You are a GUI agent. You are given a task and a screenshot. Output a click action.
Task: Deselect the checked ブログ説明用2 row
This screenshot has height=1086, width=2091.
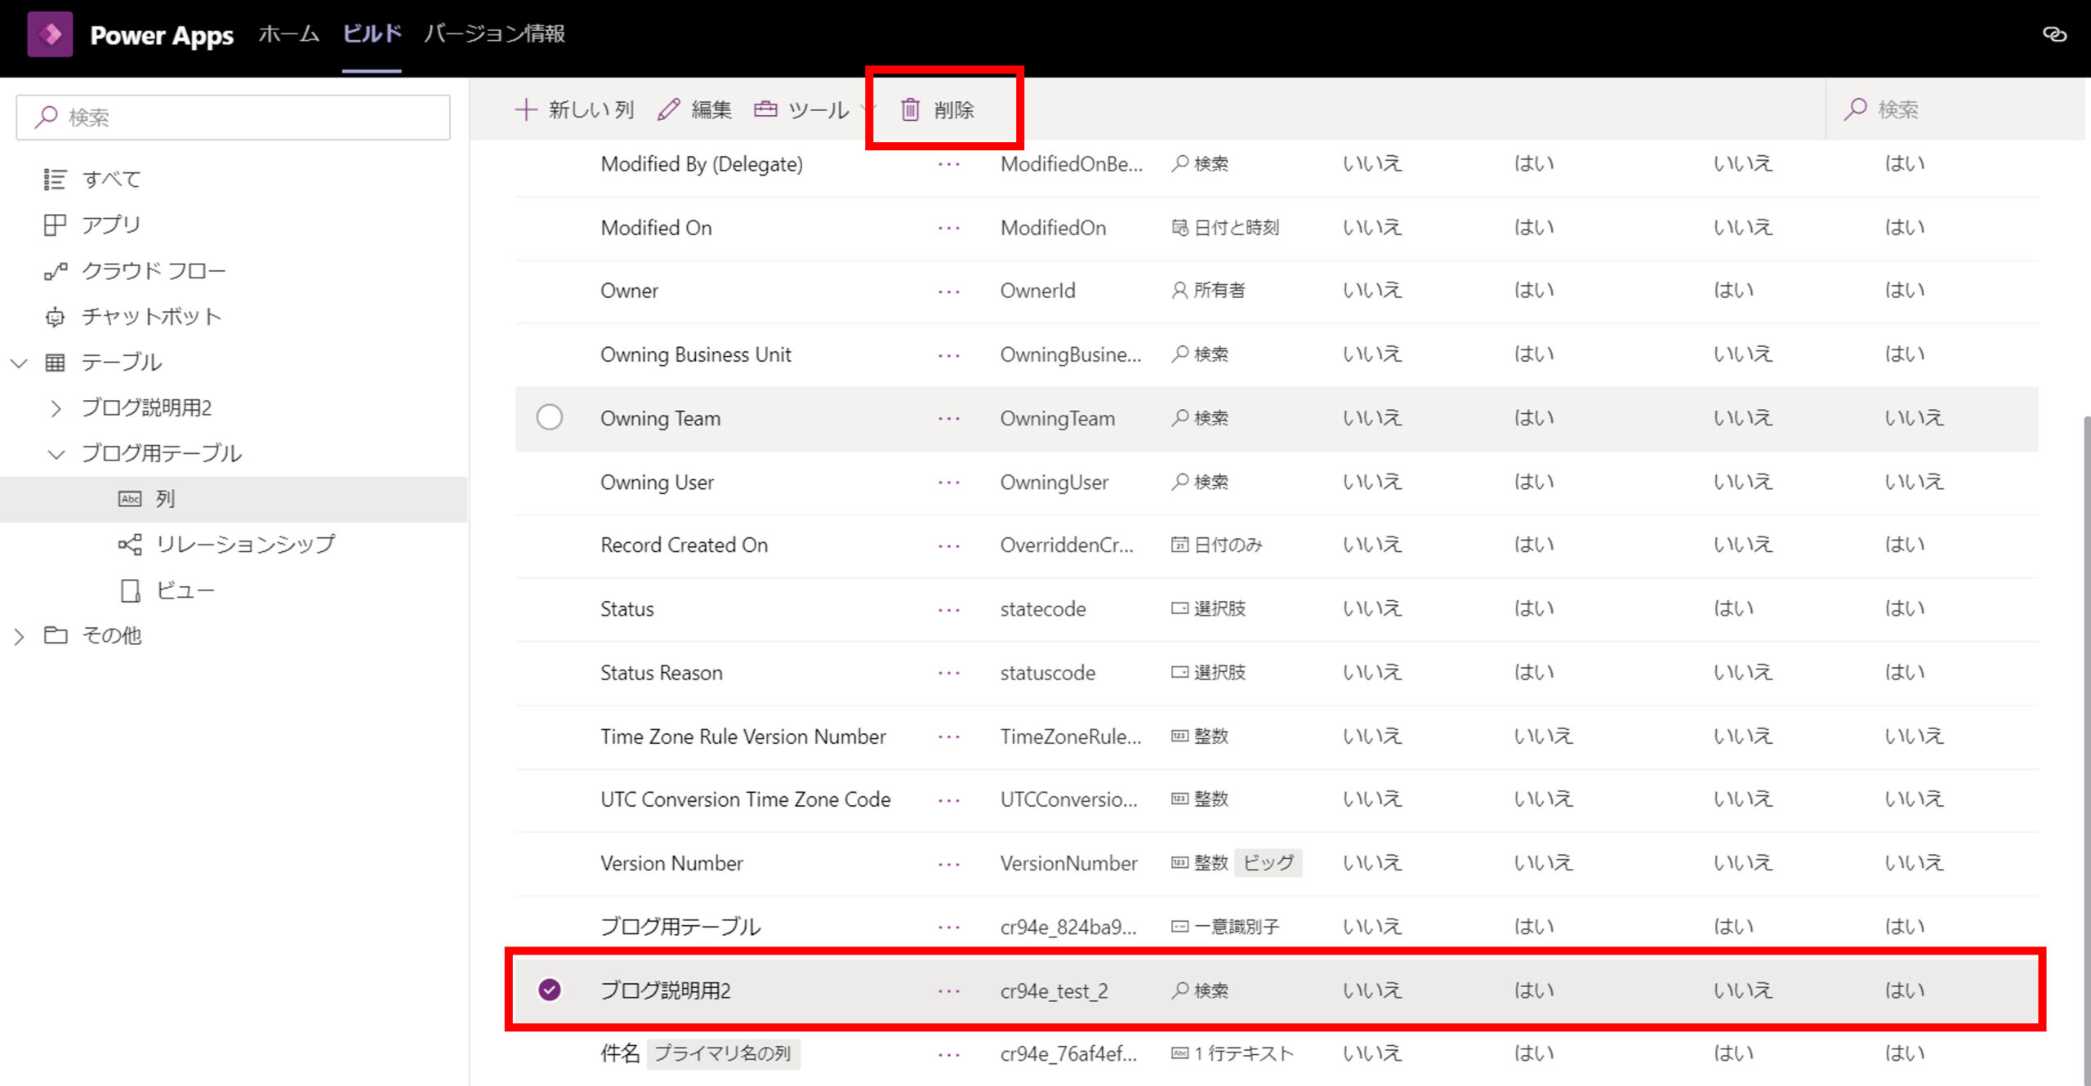click(549, 990)
